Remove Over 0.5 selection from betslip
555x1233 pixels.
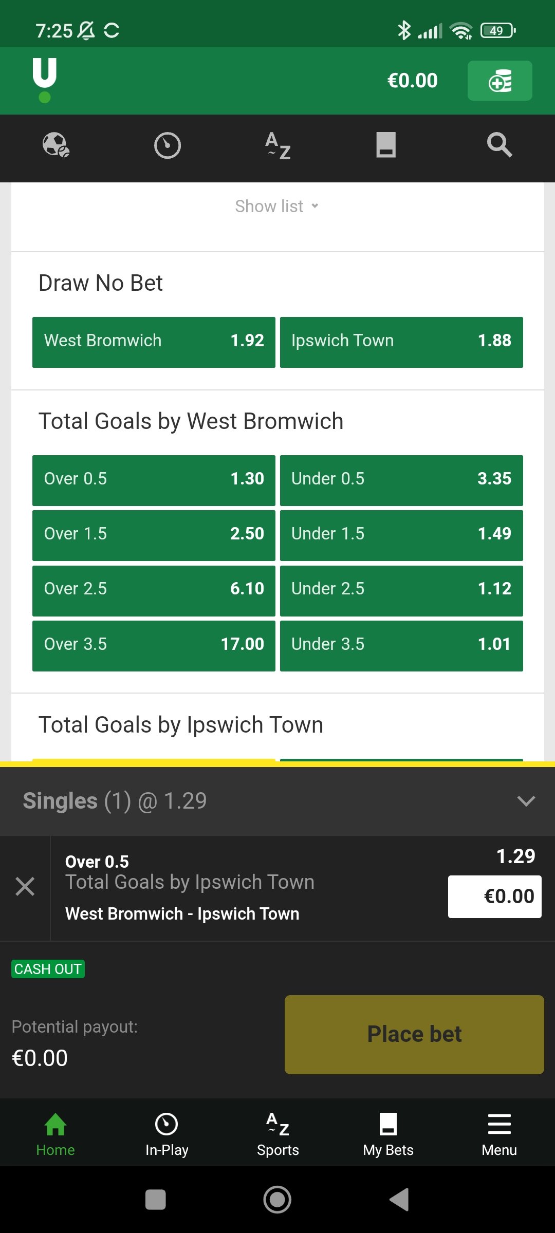click(x=25, y=887)
